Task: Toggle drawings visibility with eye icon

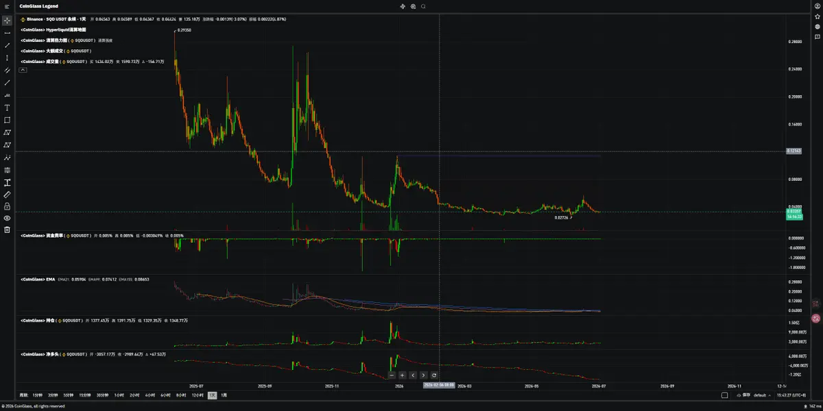Action: coord(7,218)
